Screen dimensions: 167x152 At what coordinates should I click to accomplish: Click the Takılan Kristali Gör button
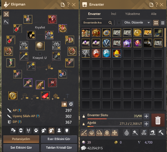pyautogui.click(x=59, y=148)
